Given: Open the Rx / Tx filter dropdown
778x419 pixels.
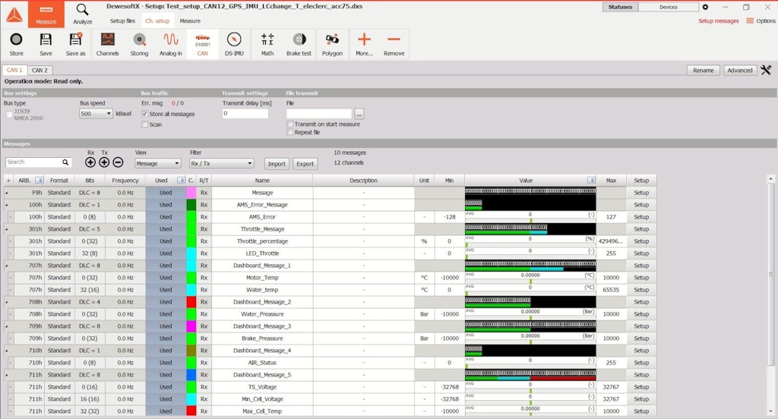Looking at the screenshot, I should click(x=221, y=163).
